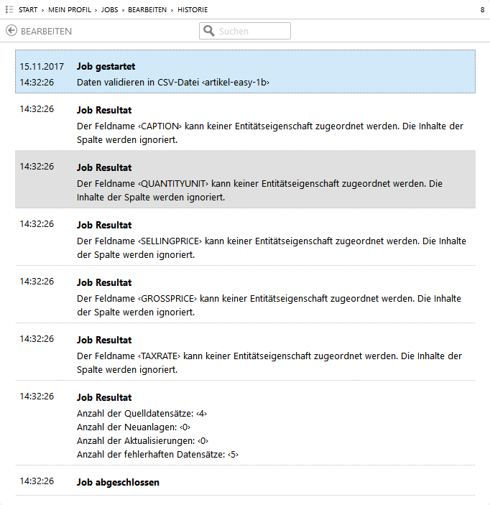
Task: Select BEARBEITEN in breadcrumb path
Action: pyautogui.click(x=147, y=10)
